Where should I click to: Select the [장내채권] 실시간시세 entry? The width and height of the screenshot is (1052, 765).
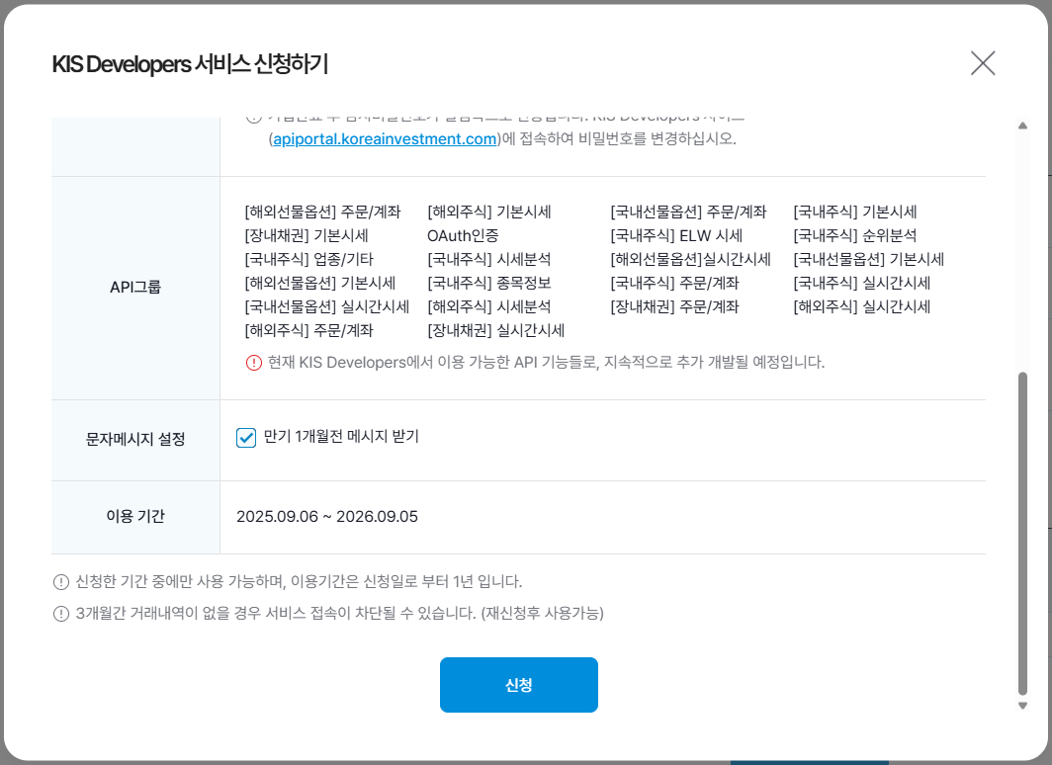tap(495, 330)
